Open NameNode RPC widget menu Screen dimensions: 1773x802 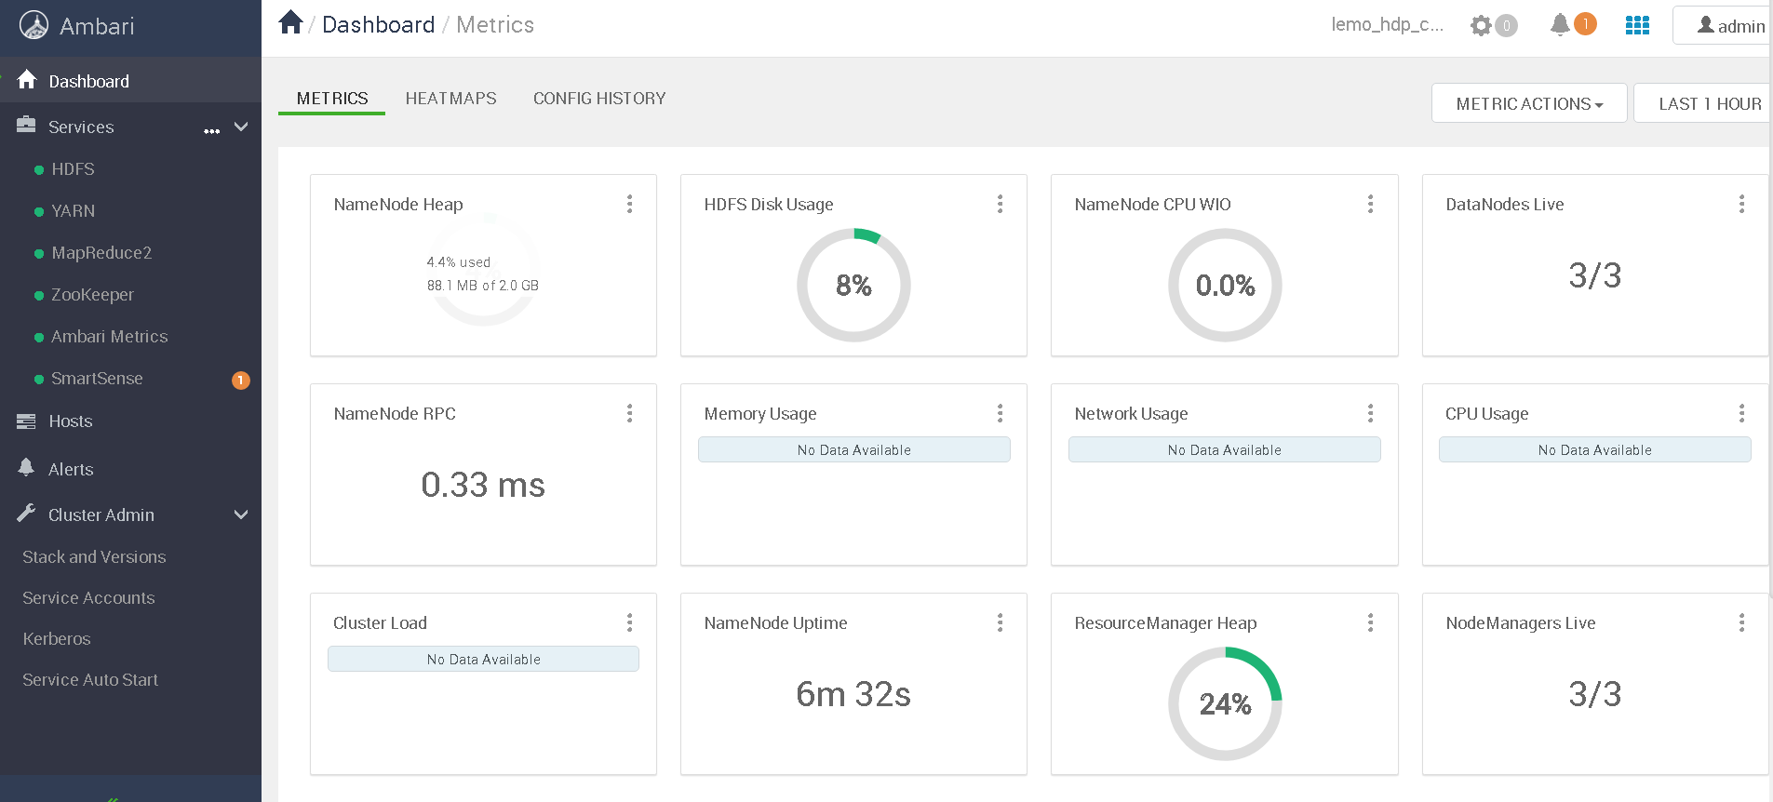point(630,413)
